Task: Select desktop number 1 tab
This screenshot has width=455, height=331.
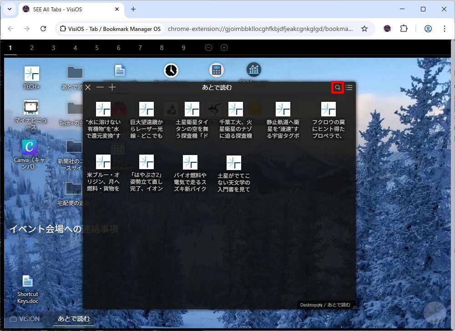Action: pos(10,48)
